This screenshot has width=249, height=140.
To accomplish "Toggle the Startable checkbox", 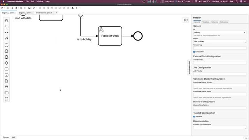I will point(194,117).
